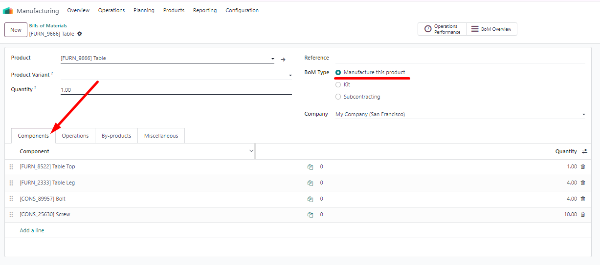Click the Quantity input field
This screenshot has width=600, height=265.
coord(176,90)
